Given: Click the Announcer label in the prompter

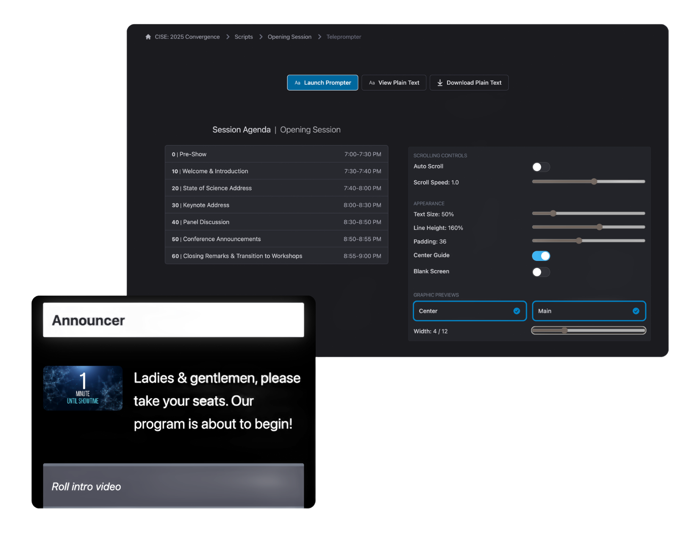Looking at the screenshot, I should point(88,321).
